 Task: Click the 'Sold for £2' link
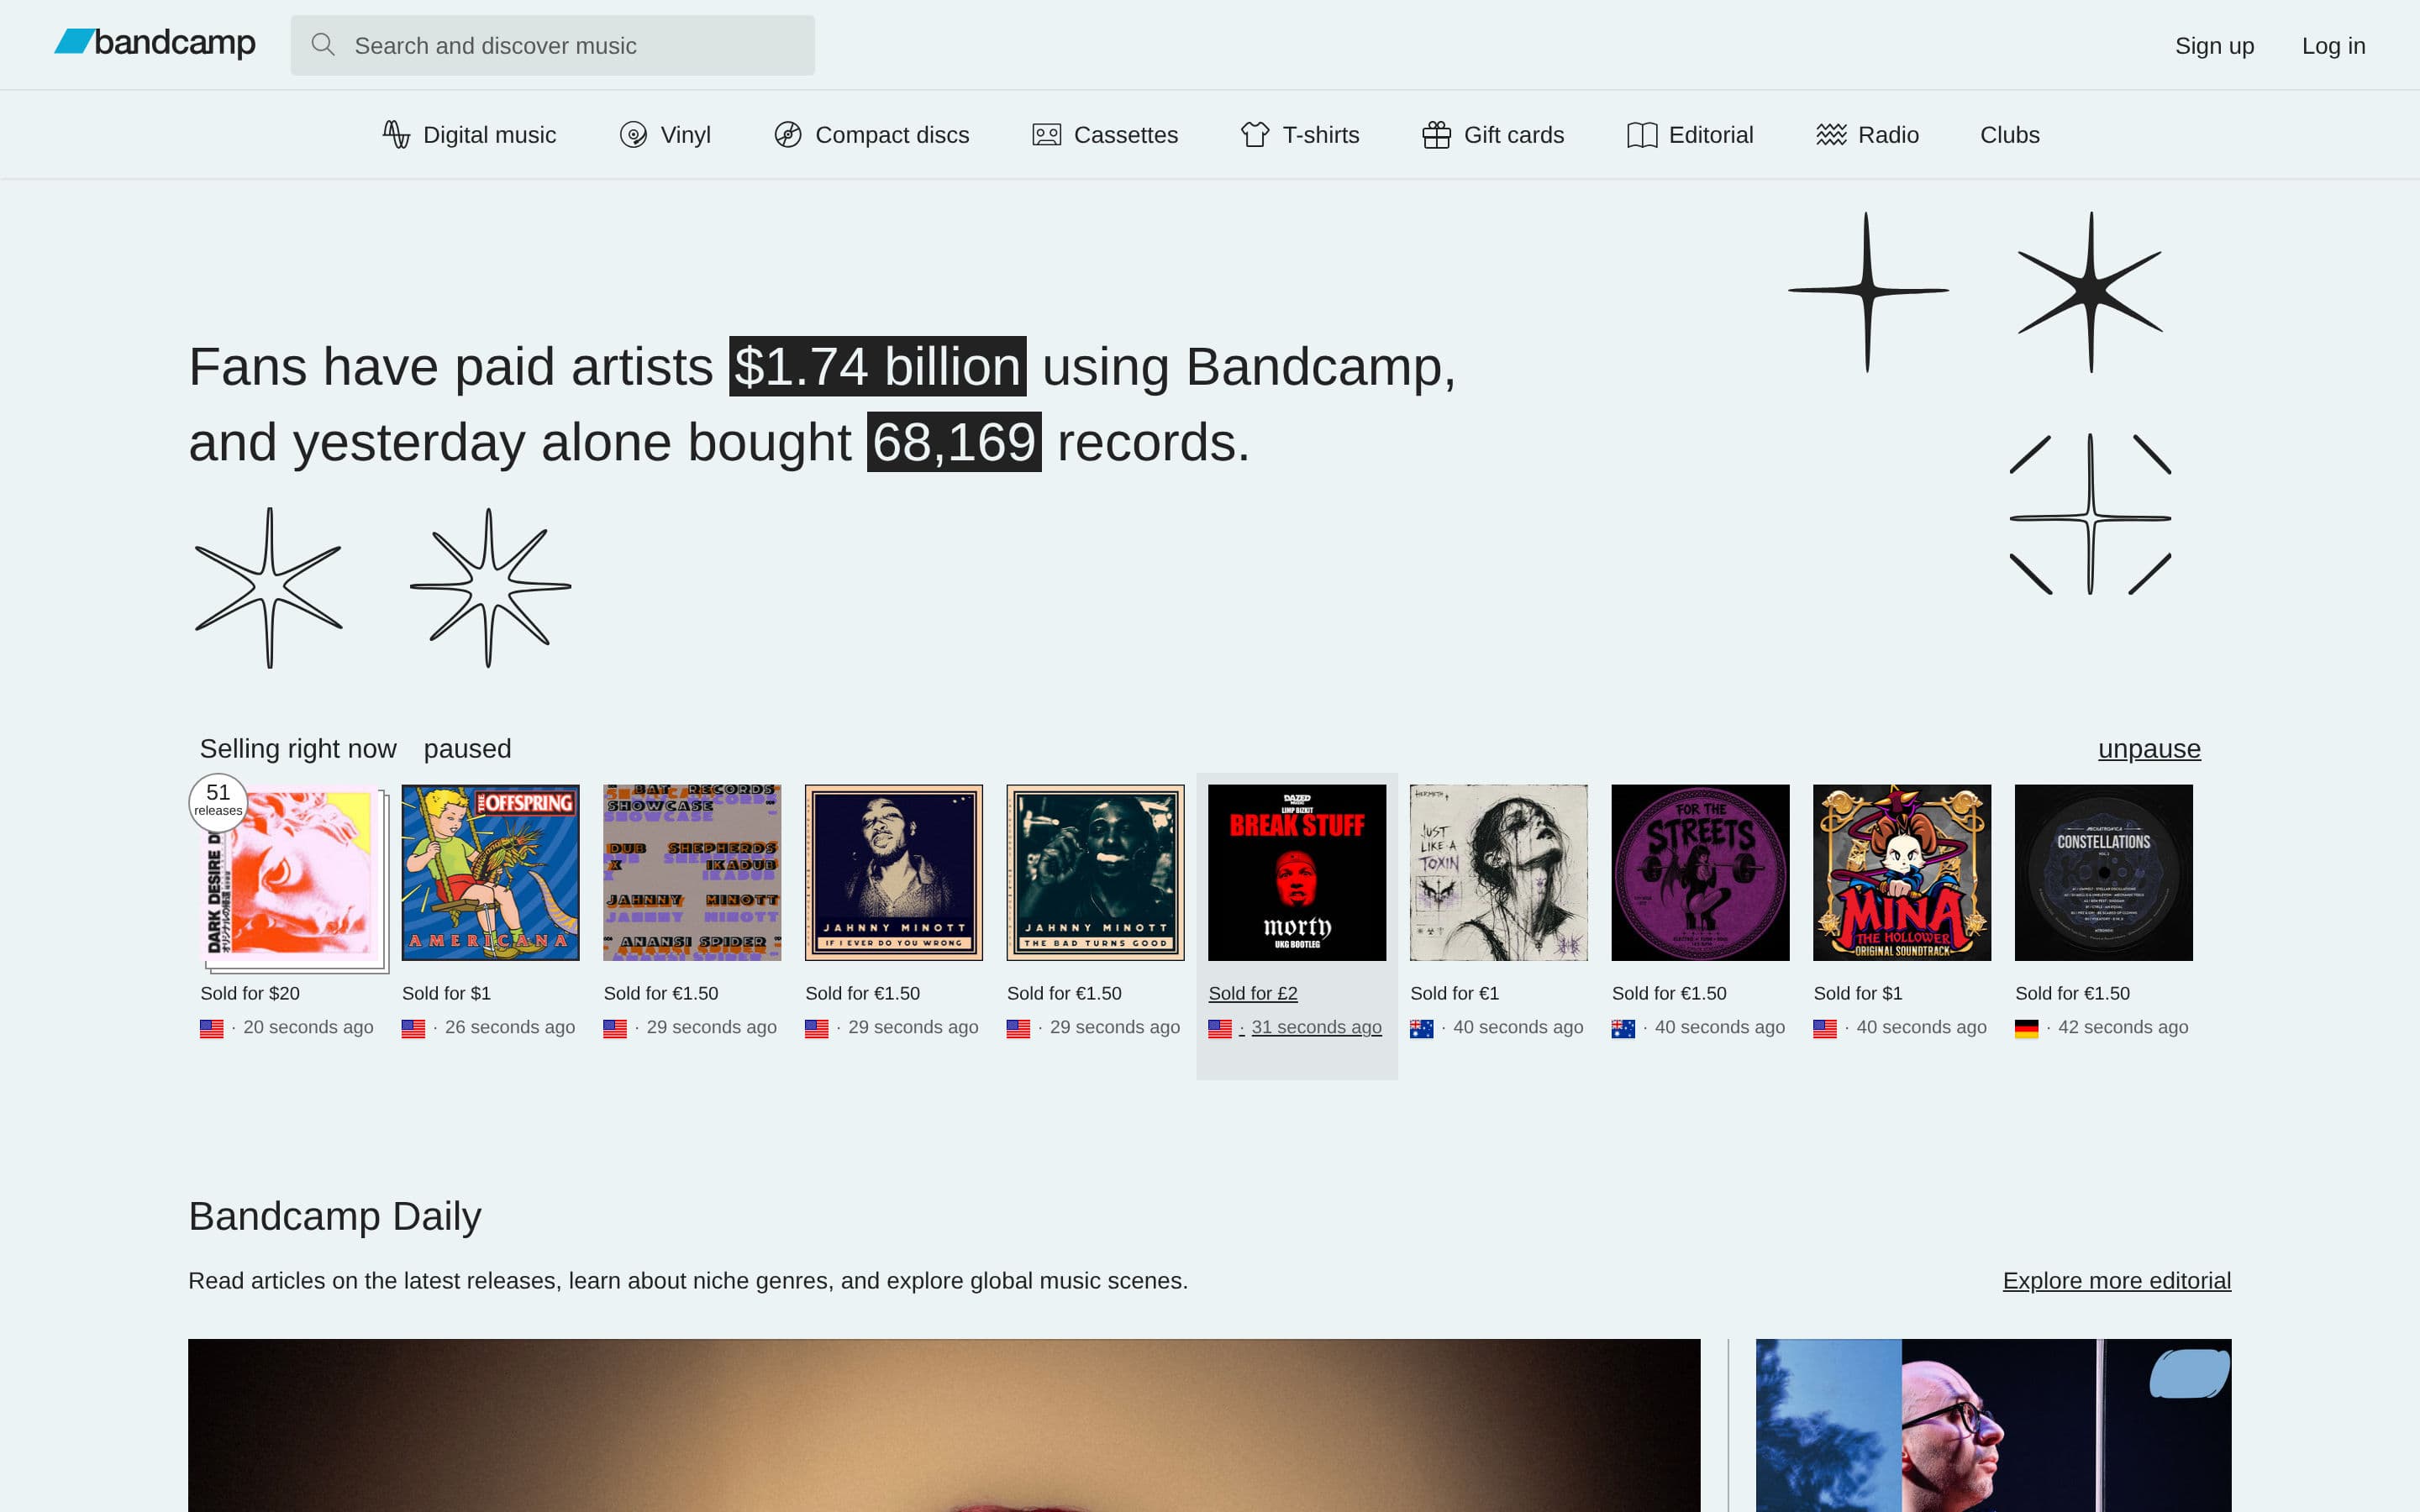click(1253, 993)
